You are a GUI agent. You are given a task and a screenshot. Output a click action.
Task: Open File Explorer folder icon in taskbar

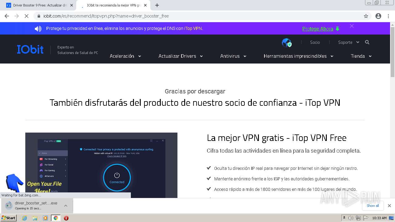(35, 218)
